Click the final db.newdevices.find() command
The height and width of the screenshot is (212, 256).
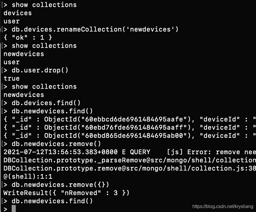tap(52, 201)
